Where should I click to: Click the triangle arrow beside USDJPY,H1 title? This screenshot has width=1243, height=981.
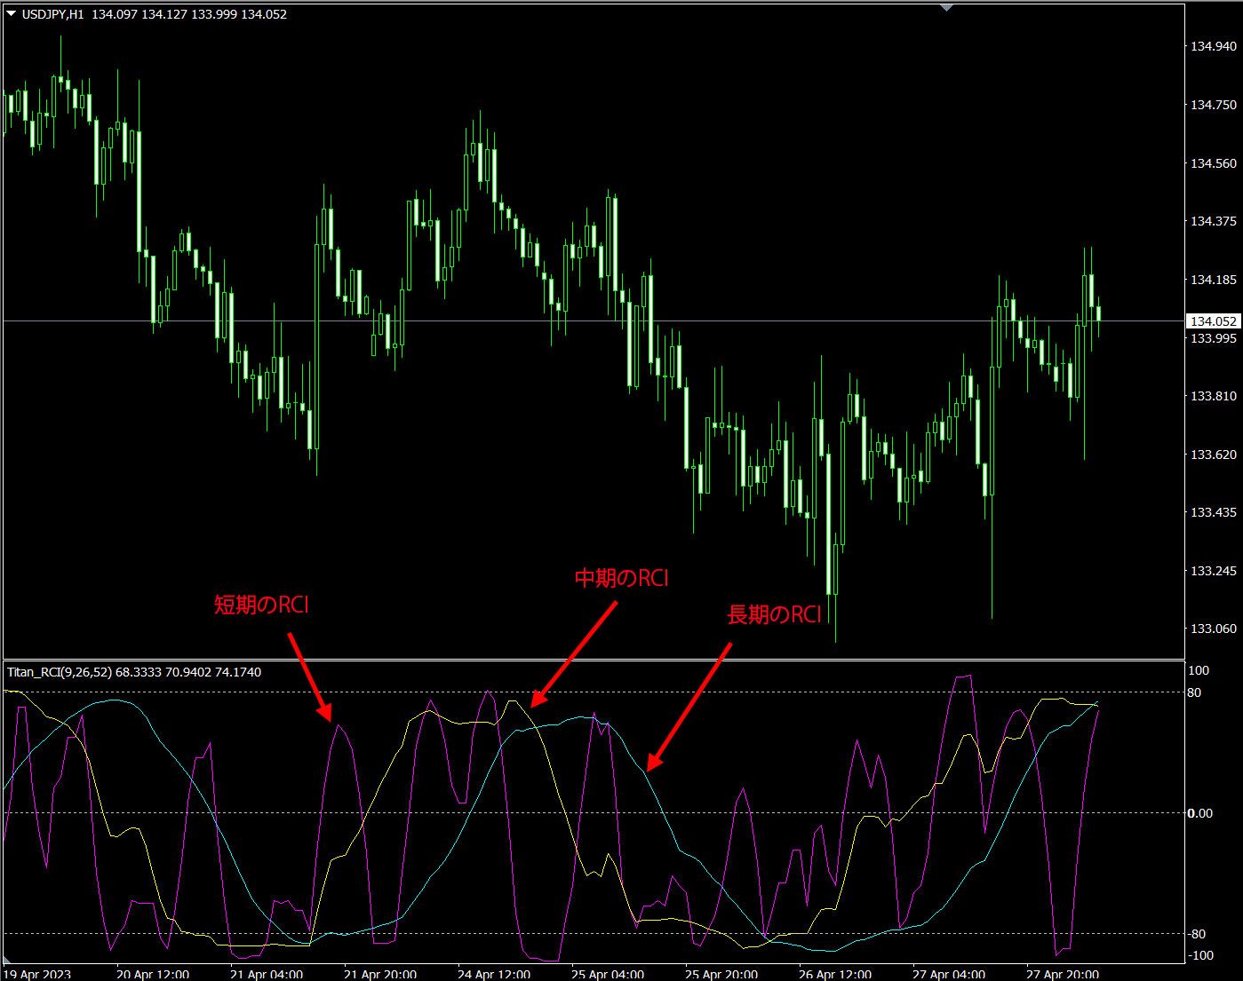(x=11, y=14)
